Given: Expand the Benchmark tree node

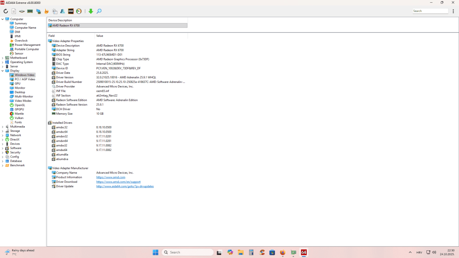Looking at the screenshot, I should tap(3, 166).
